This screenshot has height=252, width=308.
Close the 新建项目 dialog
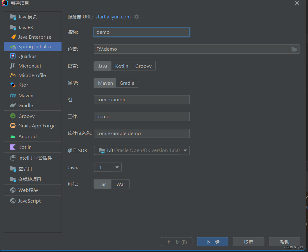click(x=297, y=3)
